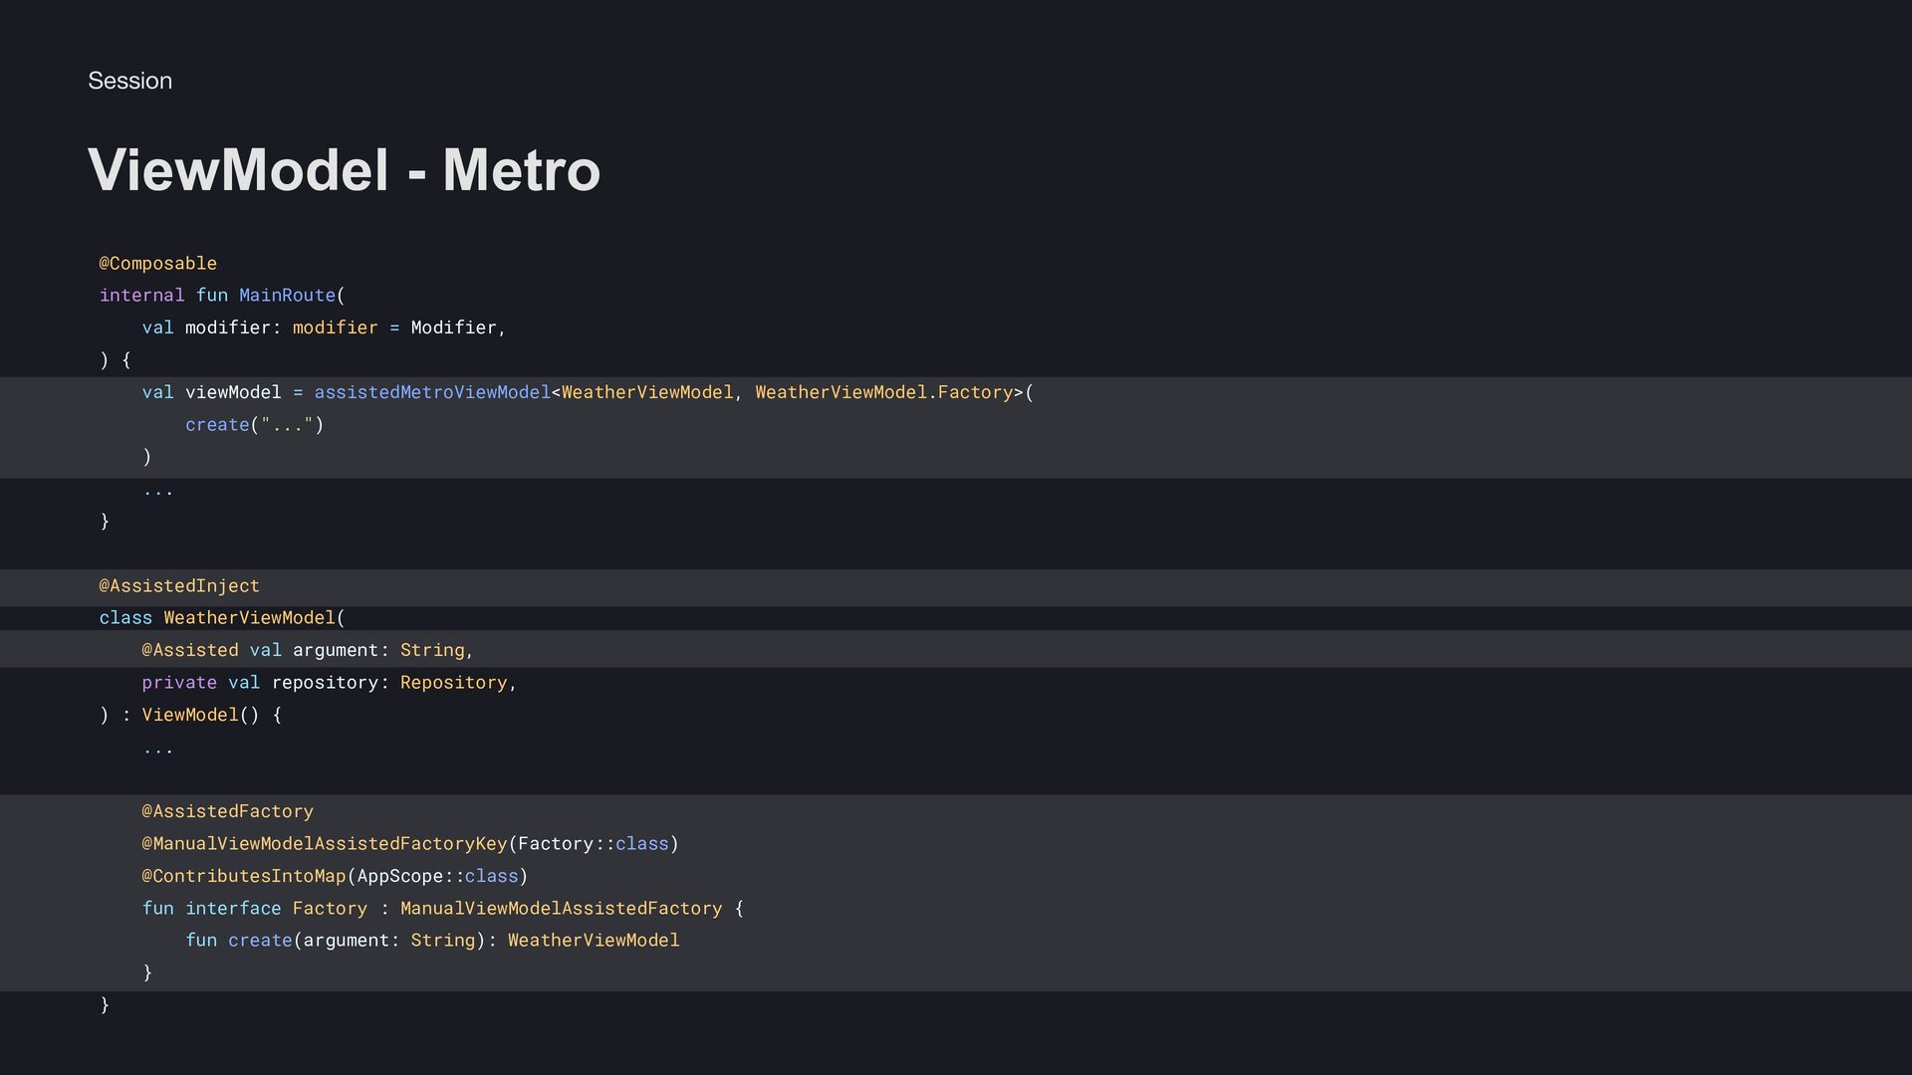The image size is (1912, 1075).
Task: Click the WeatherViewModel return type
Action: (x=594, y=941)
